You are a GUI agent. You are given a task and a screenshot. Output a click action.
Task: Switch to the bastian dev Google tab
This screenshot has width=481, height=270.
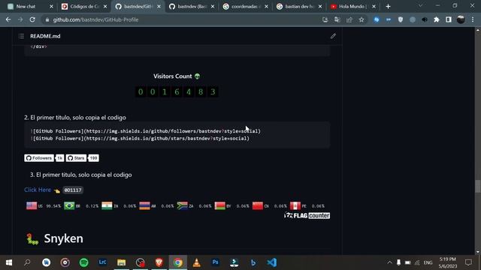click(299, 7)
